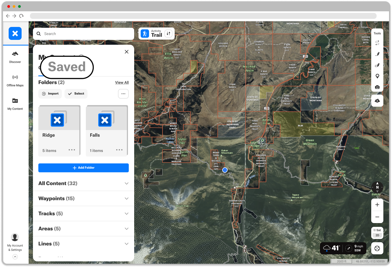Open the folders more options menu
The width and height of the screenshot is (392, 267).
pos(123,94)
